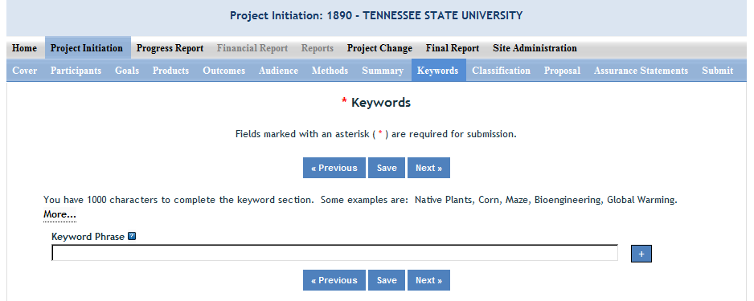
Task: Click the Keyword Phrase help icon
Action: pos(132,236)
